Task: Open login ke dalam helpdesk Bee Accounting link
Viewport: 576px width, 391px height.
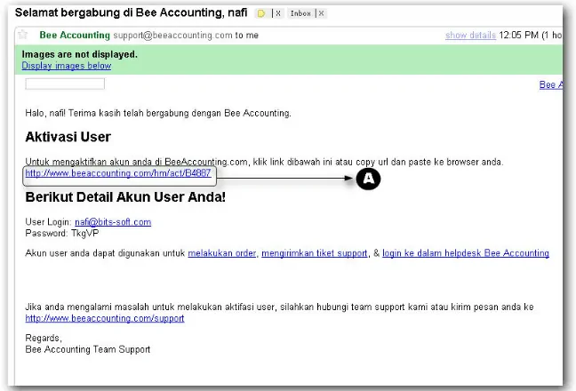Action: tap(466, 253)
